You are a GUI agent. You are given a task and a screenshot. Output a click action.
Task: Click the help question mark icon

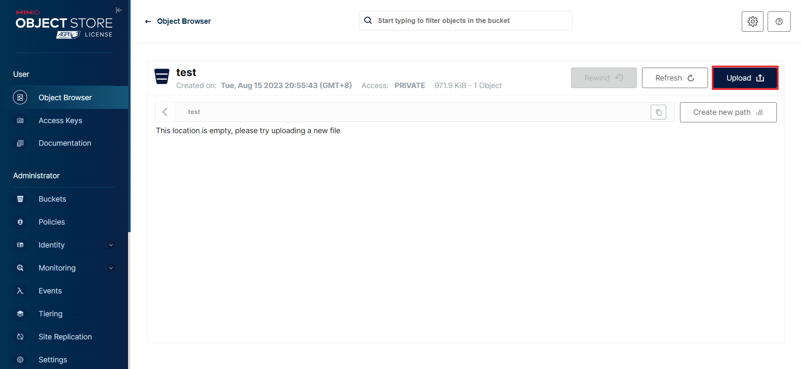778,21
